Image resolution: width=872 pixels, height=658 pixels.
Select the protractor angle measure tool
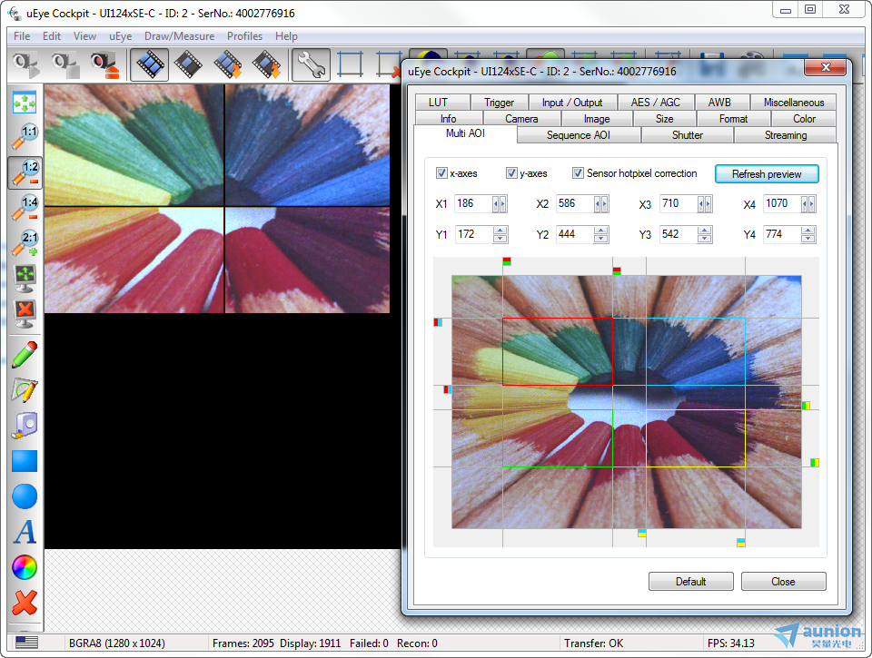pos(25,390)
